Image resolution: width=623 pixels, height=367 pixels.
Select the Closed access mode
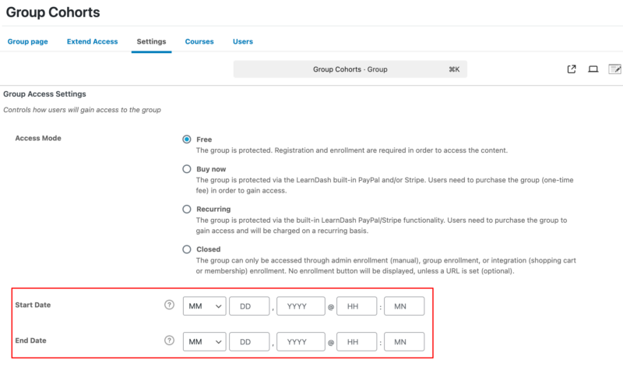point(187,249)
